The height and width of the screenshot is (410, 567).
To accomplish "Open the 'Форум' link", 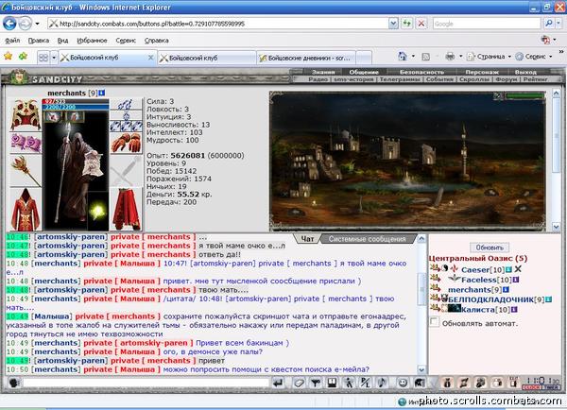I will pyautogui.click(x=507, y=79).
